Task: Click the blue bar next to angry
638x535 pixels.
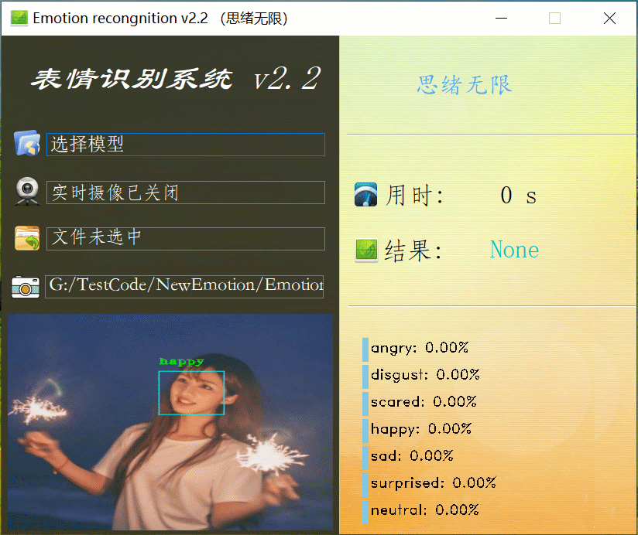Action: coord(365,349)
